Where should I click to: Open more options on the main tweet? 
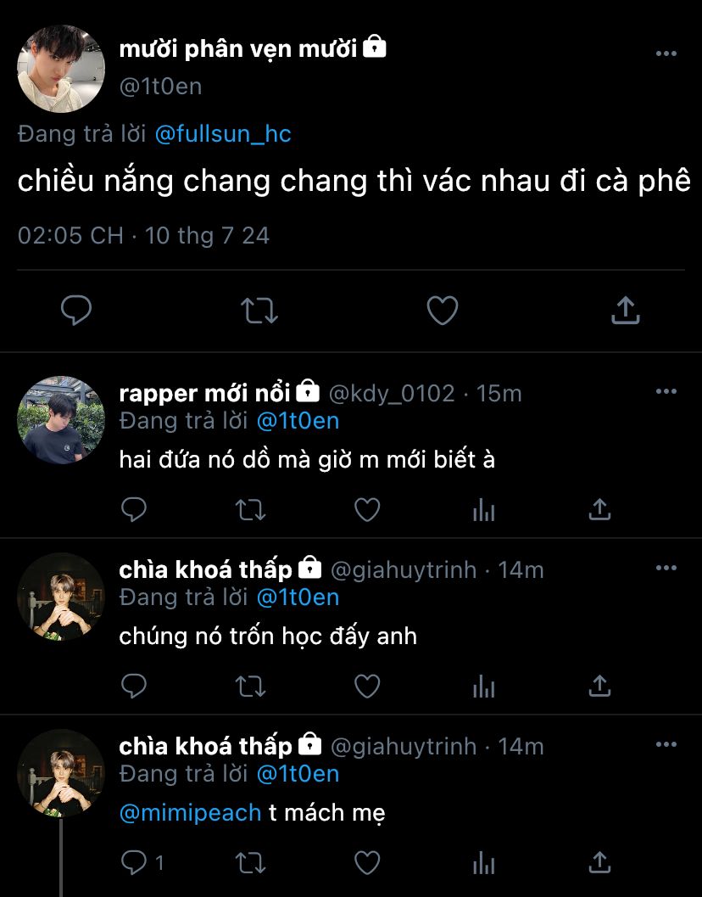click(666, 53)
